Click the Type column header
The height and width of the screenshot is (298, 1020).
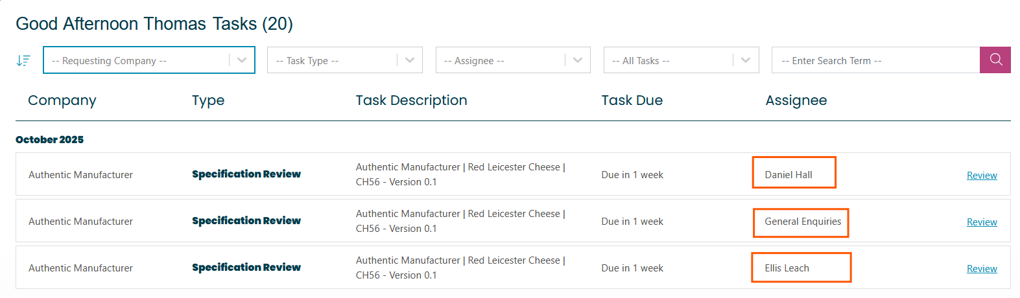[x=208, y=100]
